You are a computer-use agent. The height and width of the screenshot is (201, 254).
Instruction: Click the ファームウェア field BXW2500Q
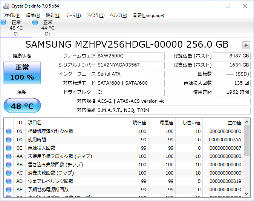131,56
